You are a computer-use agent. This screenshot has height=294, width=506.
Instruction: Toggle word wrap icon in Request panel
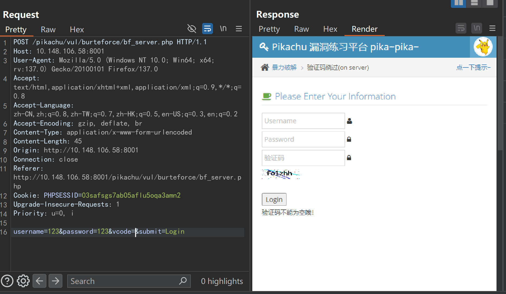click(x=208, y=28)
